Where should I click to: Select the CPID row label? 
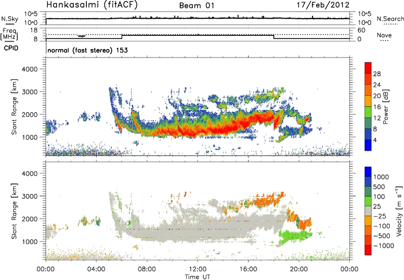pyautogui.click(x=11, y=48)
